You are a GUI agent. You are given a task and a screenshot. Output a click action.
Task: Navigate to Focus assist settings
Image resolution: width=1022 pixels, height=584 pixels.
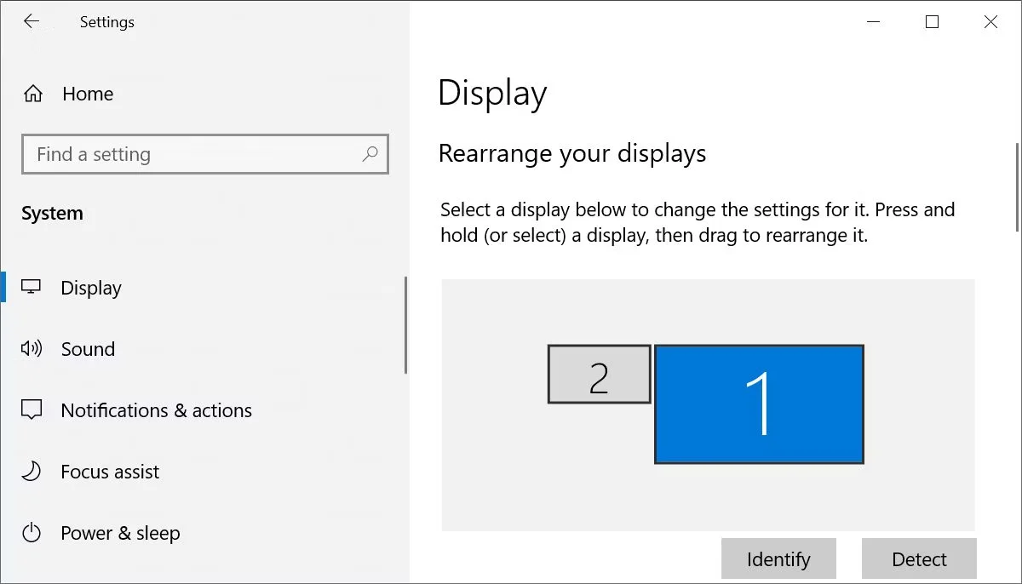coord(109,472)
